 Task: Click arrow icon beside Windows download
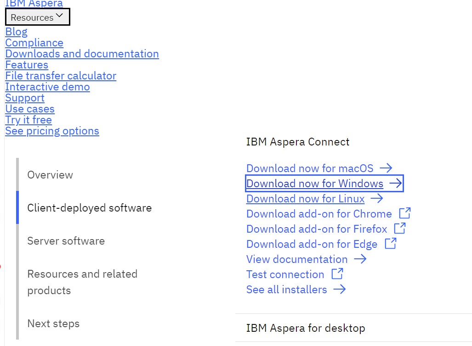[396, 183]
